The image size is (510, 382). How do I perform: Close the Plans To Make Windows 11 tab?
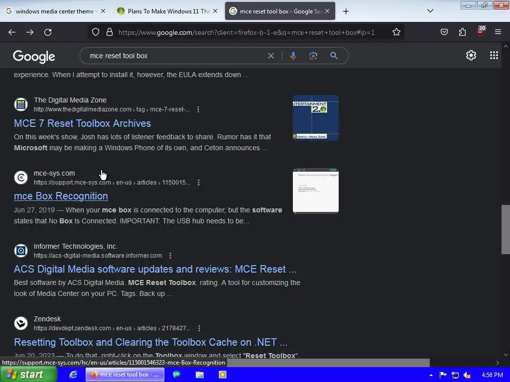coord(215,11)
